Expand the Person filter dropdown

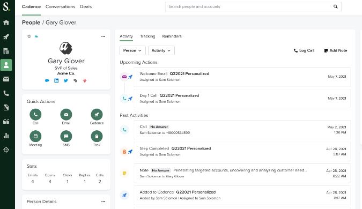[x=132, y=50]
